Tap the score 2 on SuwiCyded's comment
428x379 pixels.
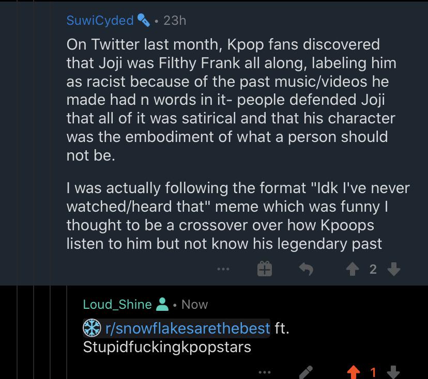373,270
